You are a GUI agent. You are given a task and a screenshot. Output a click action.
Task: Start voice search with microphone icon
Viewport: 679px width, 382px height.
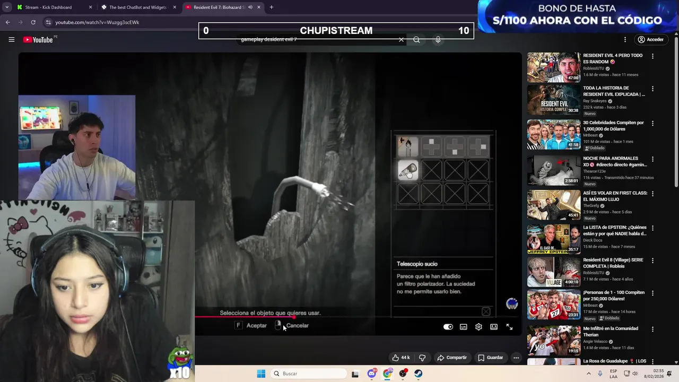click(x=438, y=40)
